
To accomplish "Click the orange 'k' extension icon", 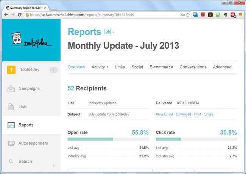I will click(x=210, y=15).
